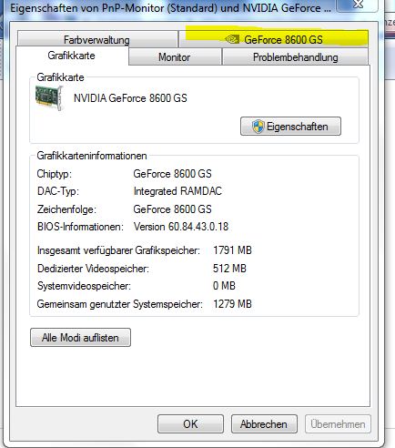Cancel with the Abbrechen button

click(264, 423)
